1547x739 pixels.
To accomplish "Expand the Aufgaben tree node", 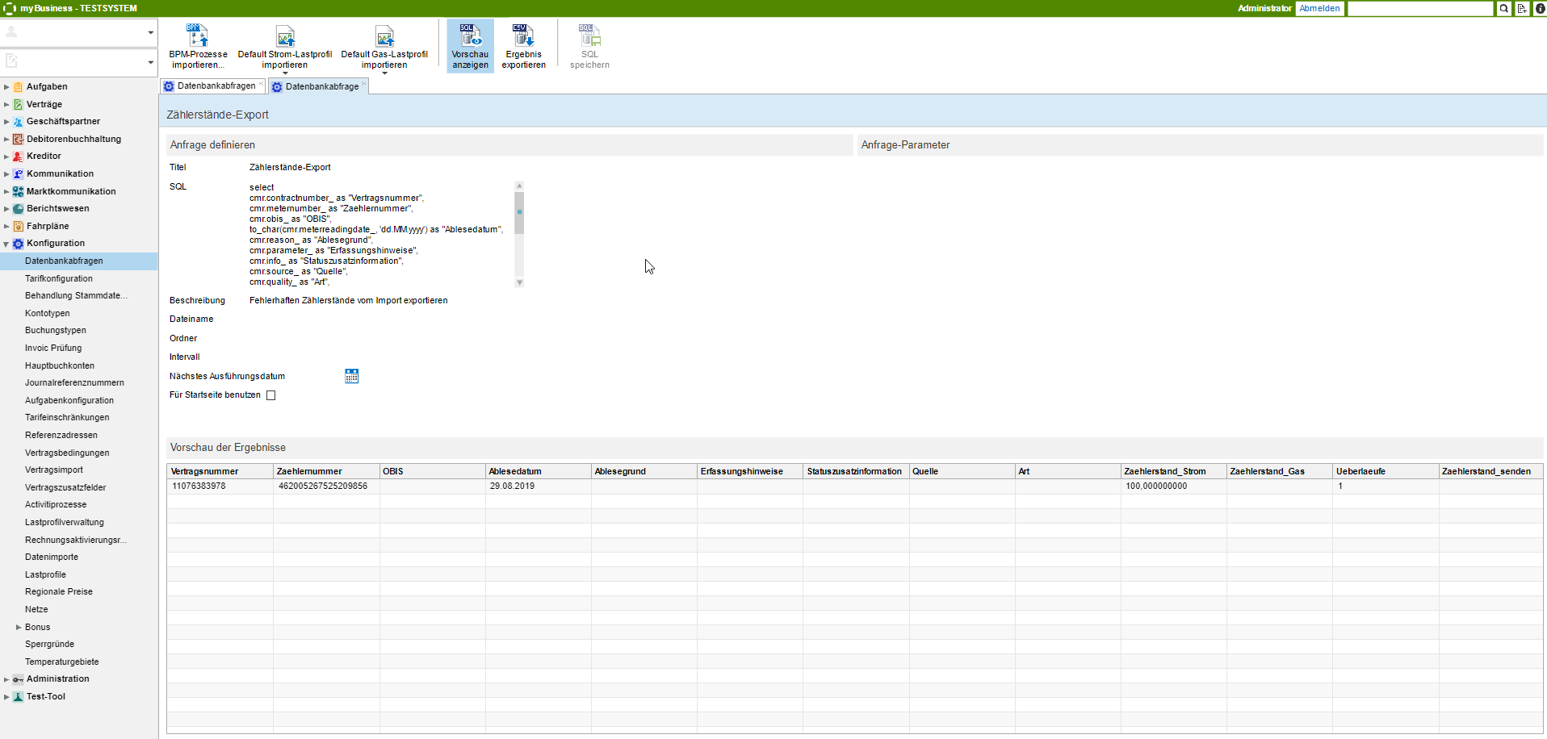I will click(x=6, y=87).
